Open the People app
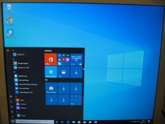This screenshot has height=124, width=165. click(21, 115)
